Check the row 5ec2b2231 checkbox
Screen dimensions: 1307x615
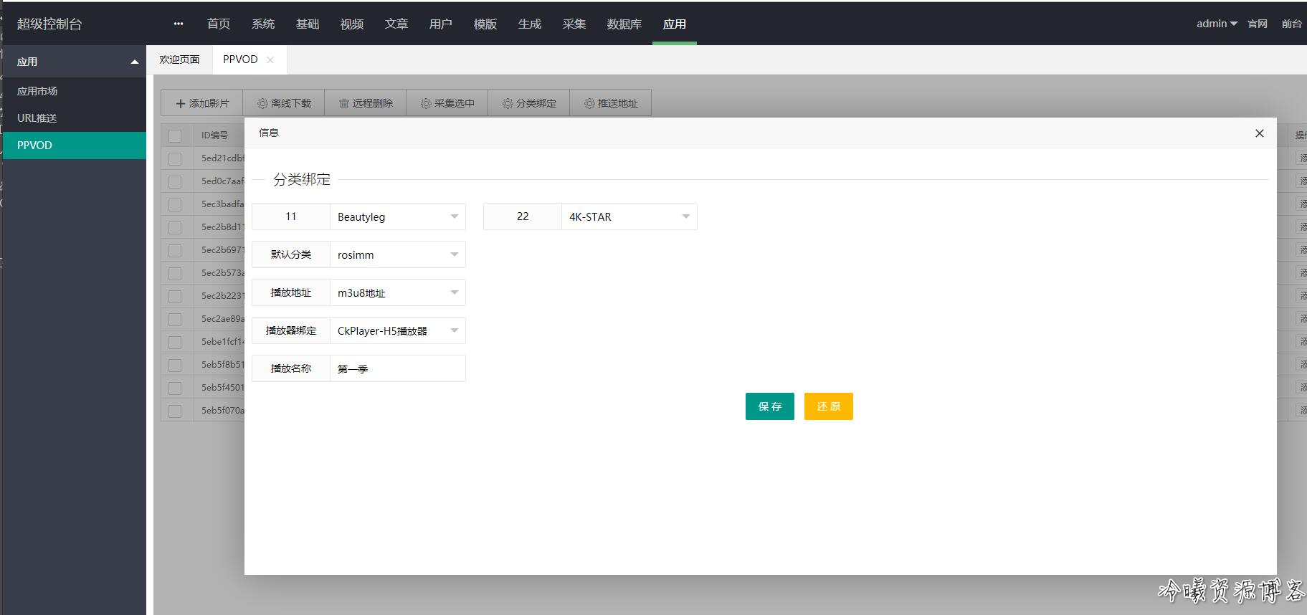coord(175,296)
